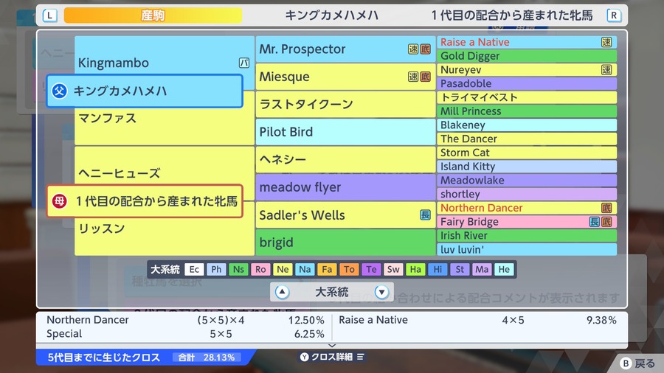Click the up arrow next to 大系統
Image resolution: width=664 pixels, height=373 pixels.
tap(282, 292)
